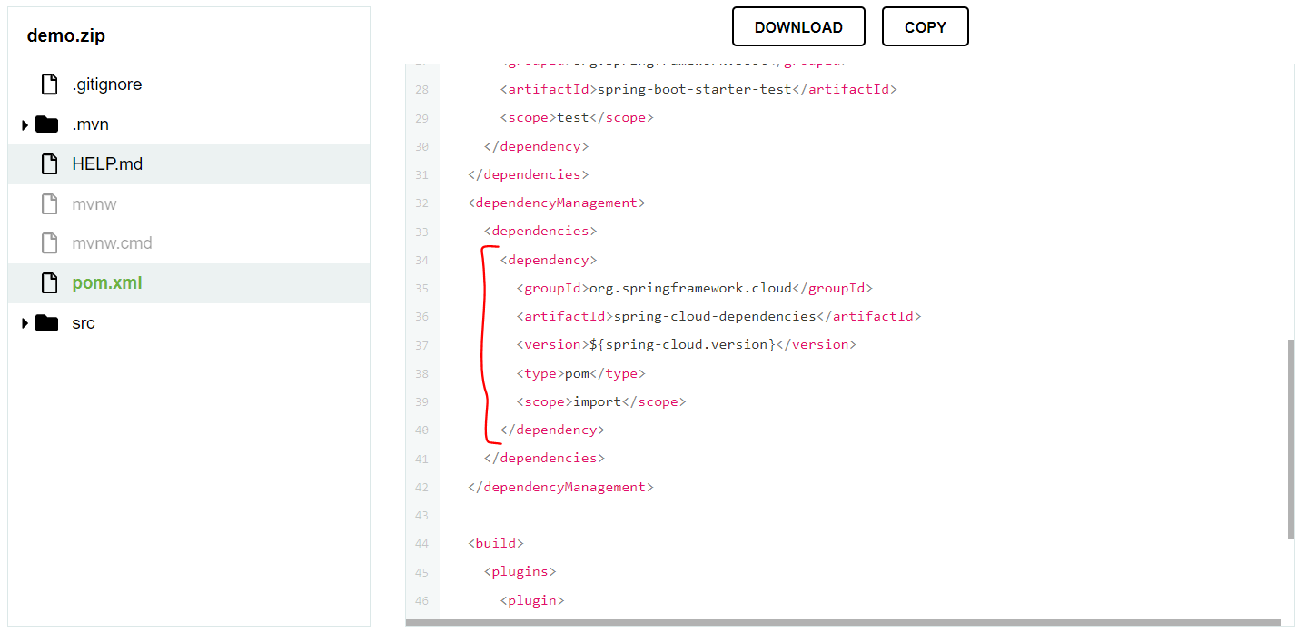Image resolution: width=1307 pixels, height=633 pixels.
Task: Click the mvnw file icon
Action: 50,203
